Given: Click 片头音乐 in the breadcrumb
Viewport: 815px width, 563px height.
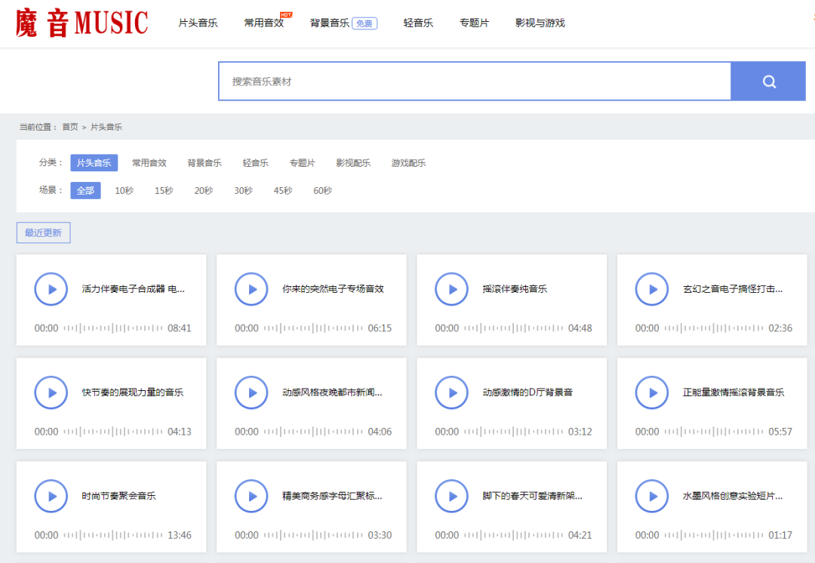Looking at the screenshot, I should click(106, 127).
